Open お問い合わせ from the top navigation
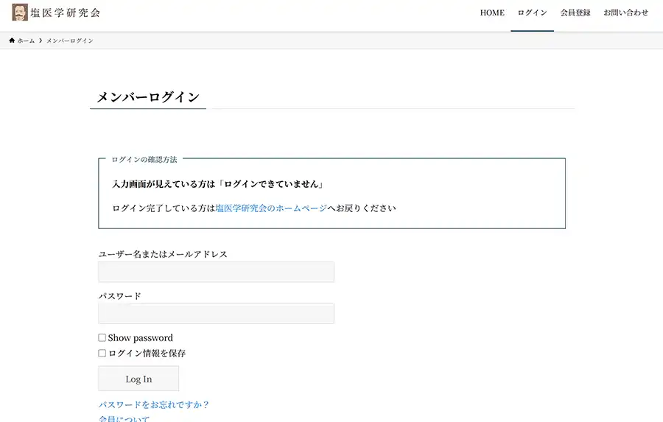 625,13
